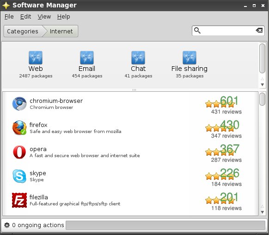Screen dimensions: 269x235
Task: Open the File sharing category icon
Action: pos(190,57)
